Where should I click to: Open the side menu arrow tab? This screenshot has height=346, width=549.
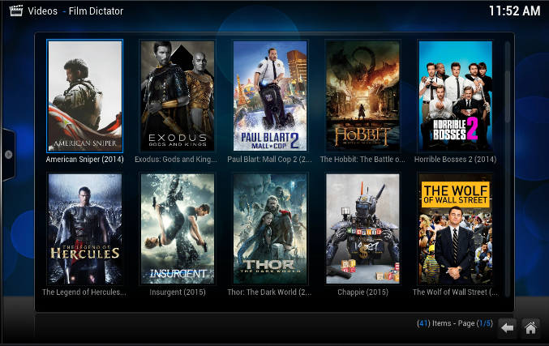[8, 154]
